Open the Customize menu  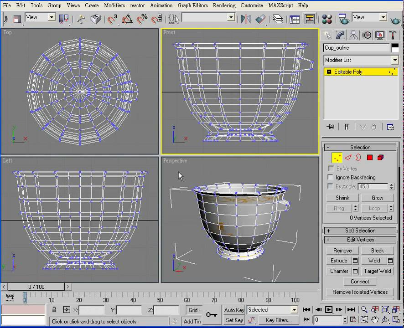252,5
